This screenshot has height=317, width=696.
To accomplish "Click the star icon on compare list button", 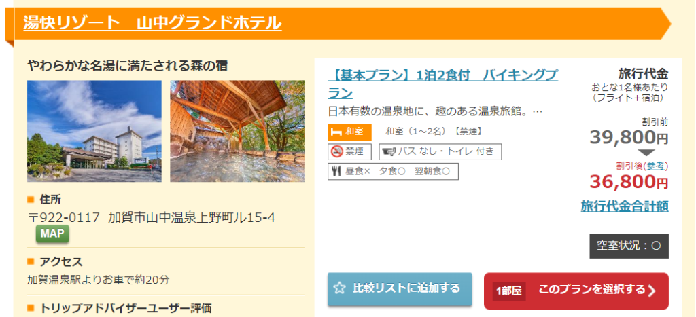I will pos(340,288).
